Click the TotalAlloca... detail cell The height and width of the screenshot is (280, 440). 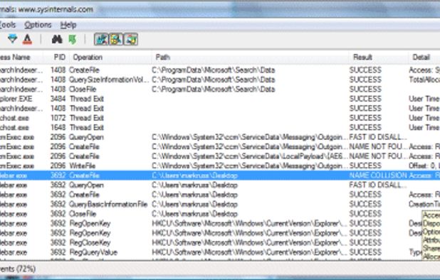(x=424, y=80)
